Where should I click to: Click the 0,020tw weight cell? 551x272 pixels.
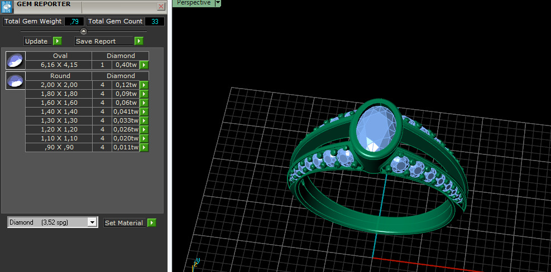126,138
